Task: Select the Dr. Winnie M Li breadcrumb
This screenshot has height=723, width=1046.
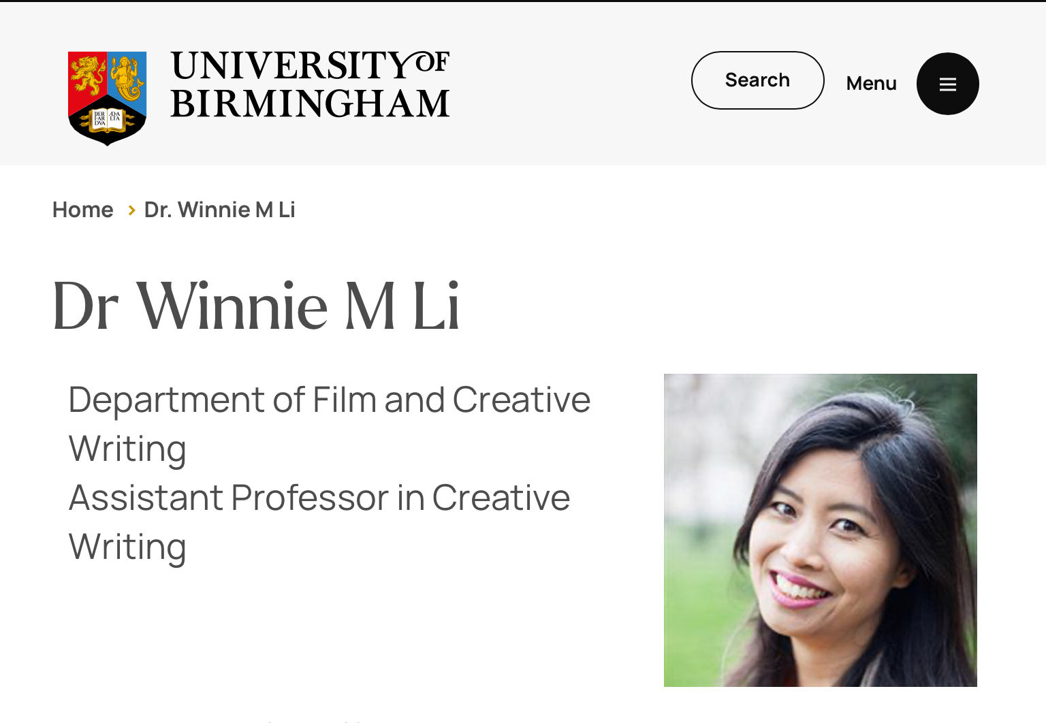Action: [x=219, y=210]
